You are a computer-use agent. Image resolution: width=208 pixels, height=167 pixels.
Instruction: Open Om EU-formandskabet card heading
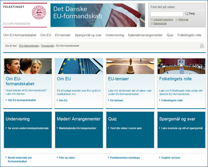(20, 81)
